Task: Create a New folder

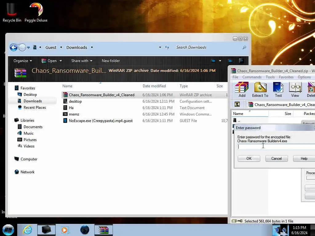Action: 111,61
